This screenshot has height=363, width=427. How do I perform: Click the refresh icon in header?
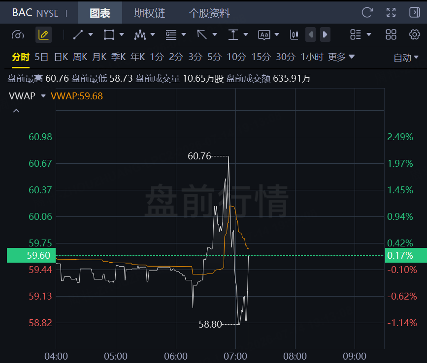point(367,12)
